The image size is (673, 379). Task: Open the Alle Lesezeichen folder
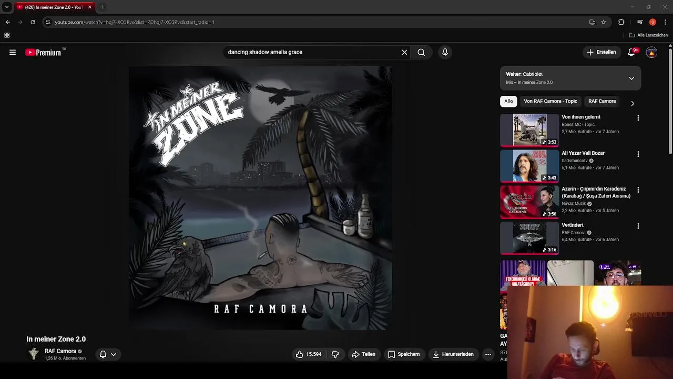point(648,35)
